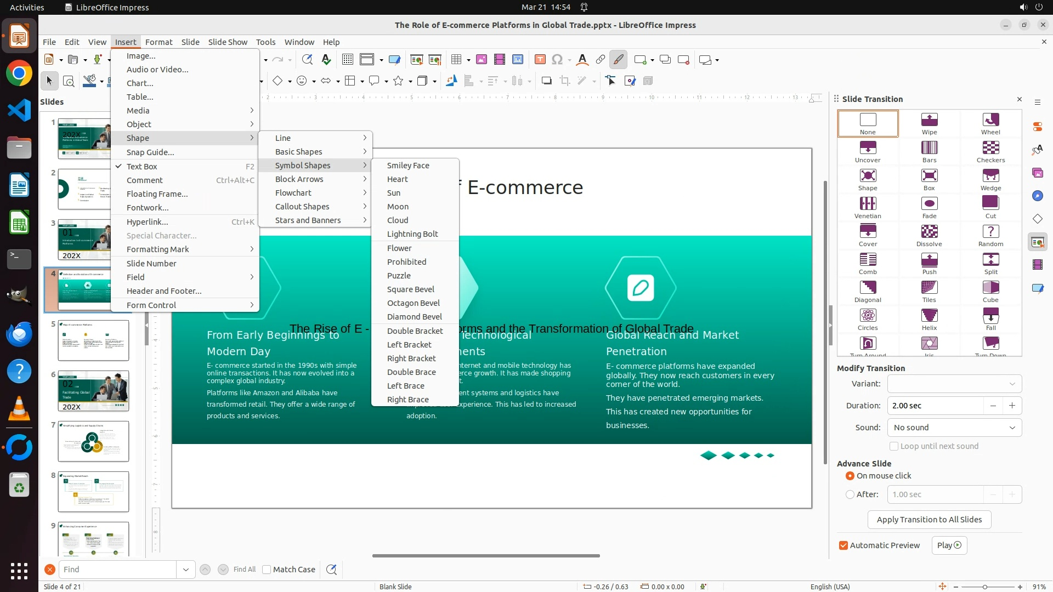Click the Insert Table toolbar icon
The image size is (1053, 592).
456,60
